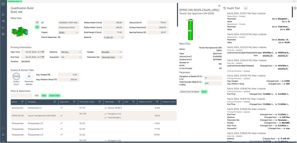The image size is (297, 143).
Task: Click the Elongation at Break field 12
Action: pos(213,78)
